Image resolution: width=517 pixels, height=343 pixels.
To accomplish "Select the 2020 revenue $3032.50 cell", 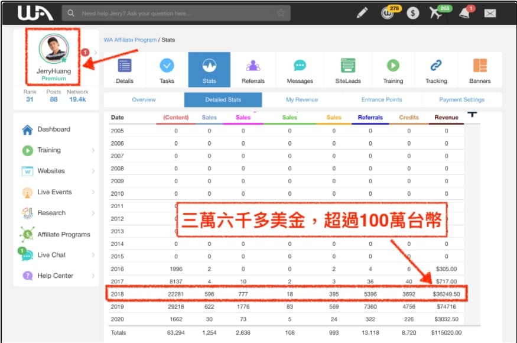I will (446, 319).
